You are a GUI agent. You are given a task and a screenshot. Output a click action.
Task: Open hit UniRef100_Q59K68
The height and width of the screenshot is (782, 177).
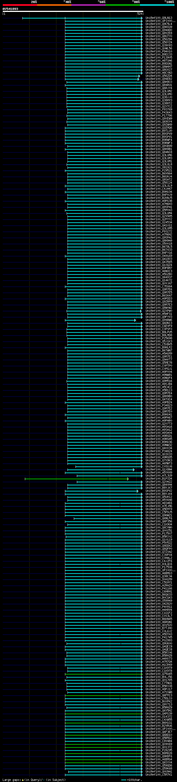158,768
